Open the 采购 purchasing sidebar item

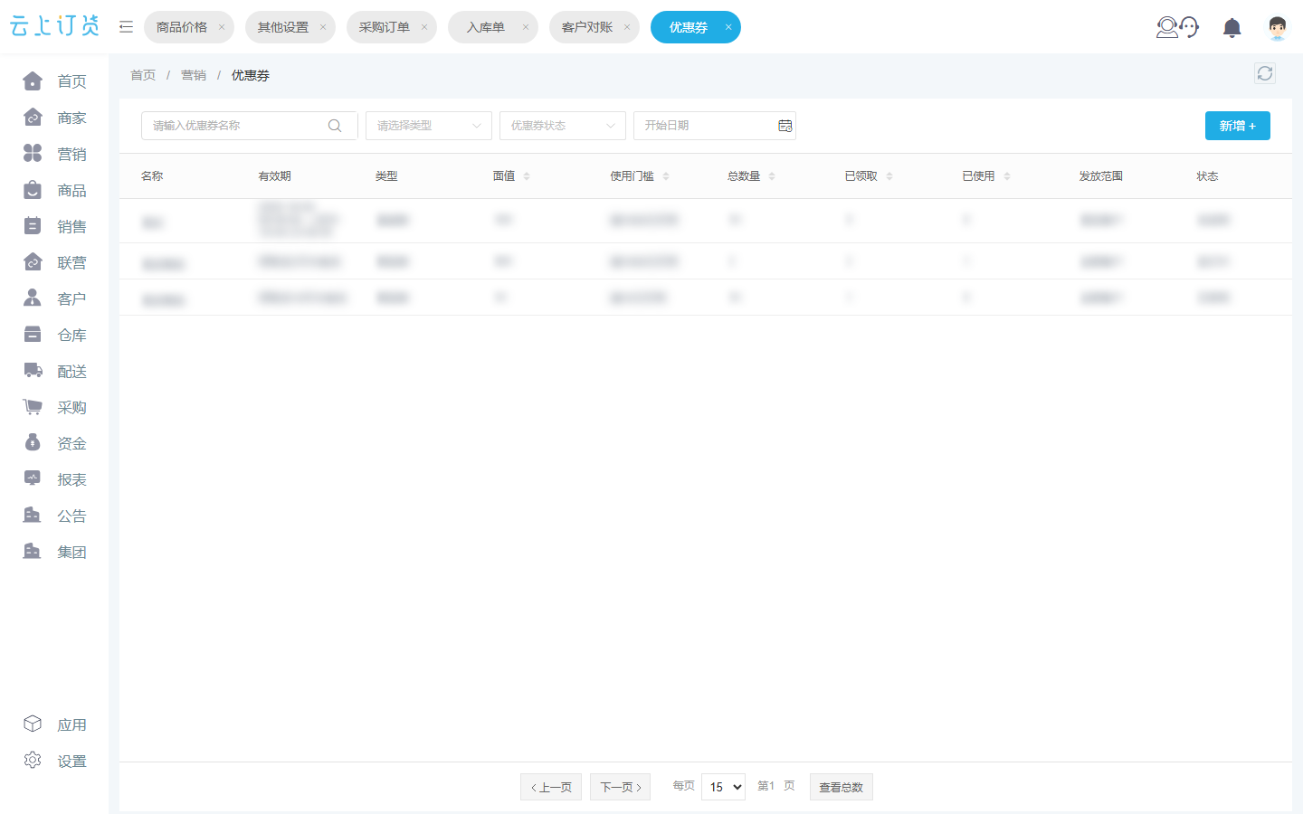(x=54, y=407)
